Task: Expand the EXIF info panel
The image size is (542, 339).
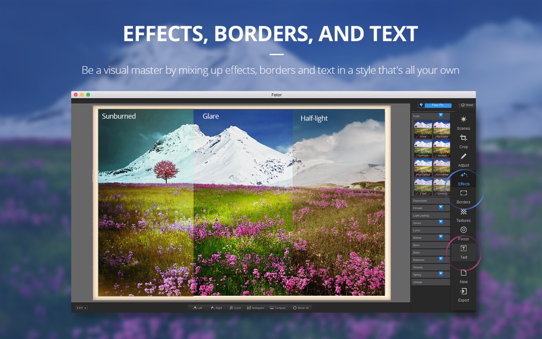Action: pos(82,307)
